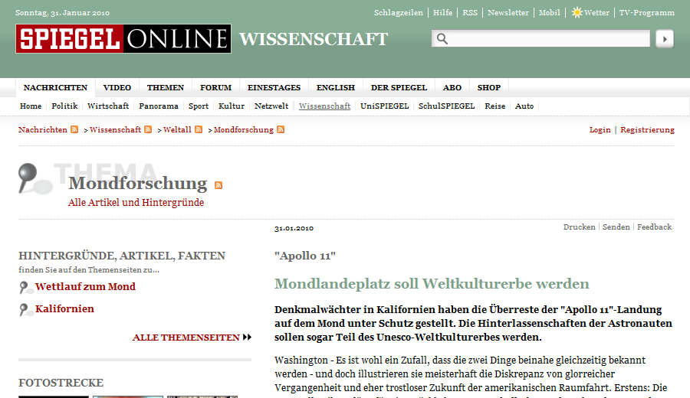Open the VIDEO tab
690x398 pixels.
pyautogui.click(x=117, y=87)
